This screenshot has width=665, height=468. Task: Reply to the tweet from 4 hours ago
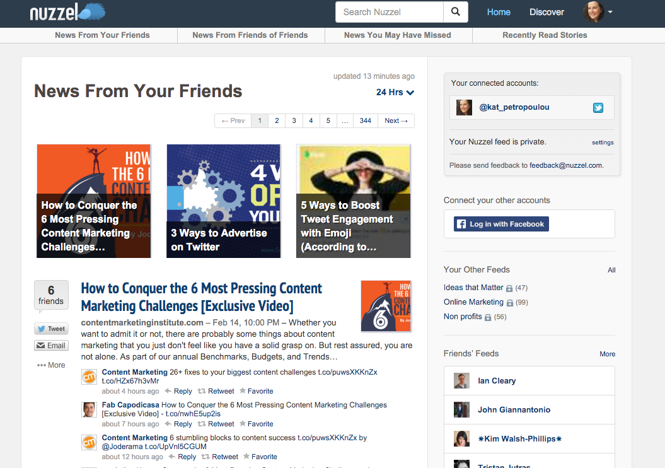(x=178, y=391)
